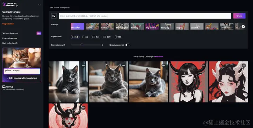This screenshot has width=253, height=128.
Task: Choose the Origami art style
Action: 182,26
